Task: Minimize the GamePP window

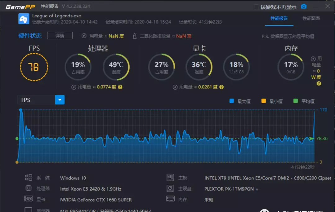Action: (315, 7)
